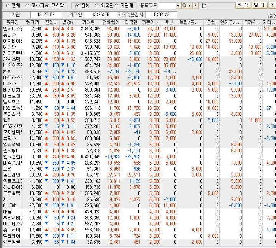Viewport: 276px width, 248px height.
Task: Sort by 국가/... column header
Action: tap(252, 22)
